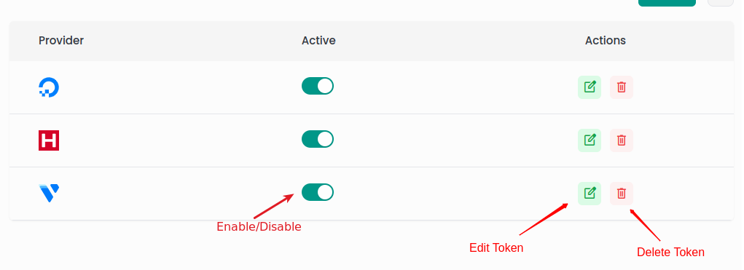Image resolution: width=744 pixels, height=270 pixels.
Task: Click the red Hetzner provider logo
Action: click(x=49, y=140)
